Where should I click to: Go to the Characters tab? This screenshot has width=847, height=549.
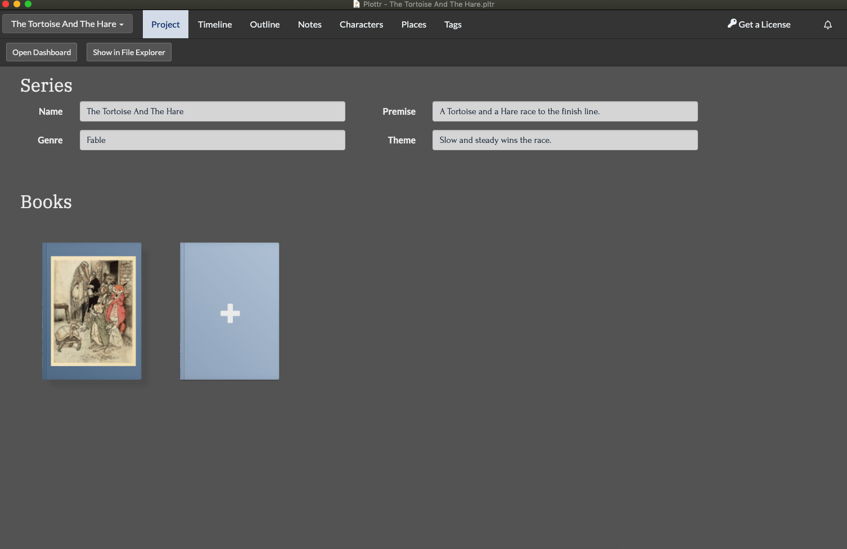(x=361, y=24)
